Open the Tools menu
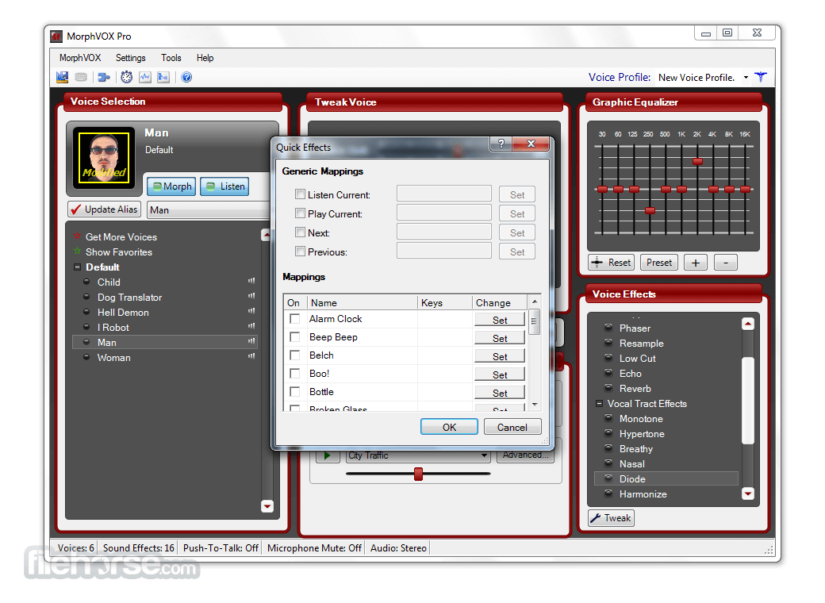Screen dimensions: 825x603 point(171,58)
